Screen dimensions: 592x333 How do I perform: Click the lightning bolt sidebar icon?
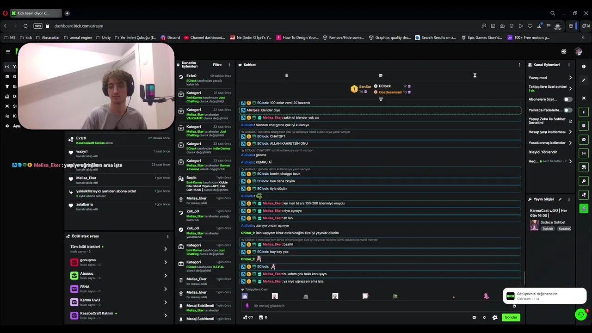coord(584,112)
